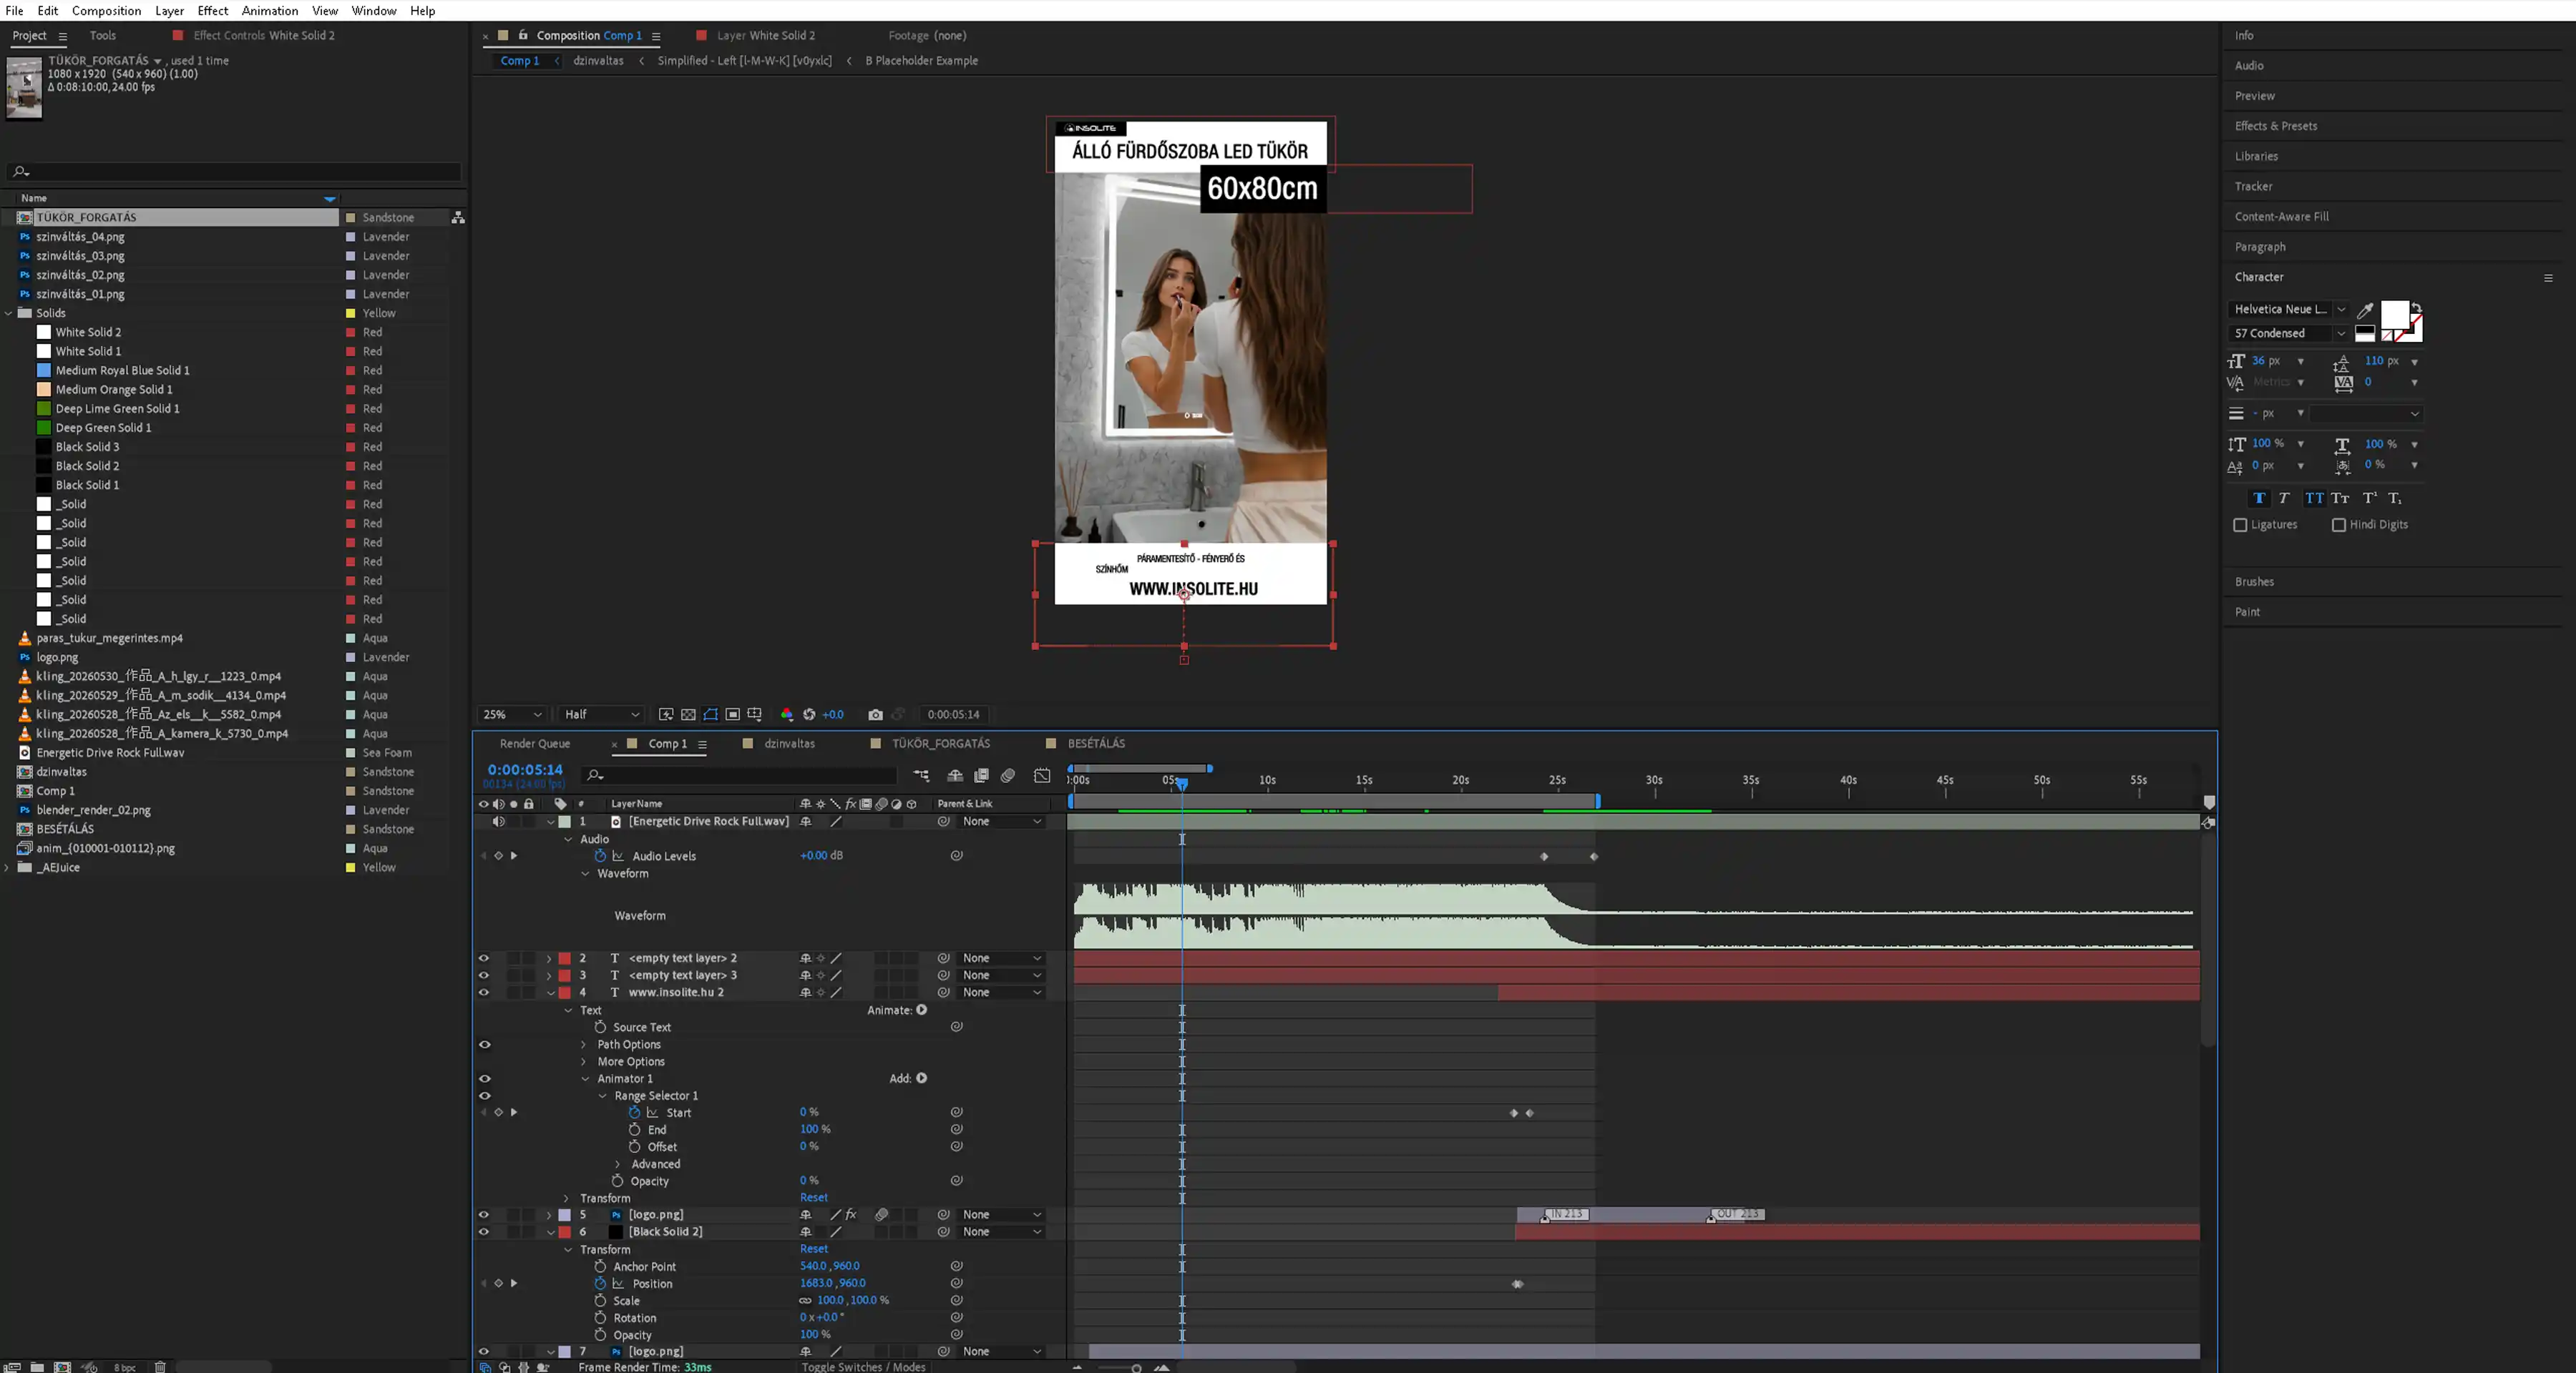2576x1373 pixels.
Task: Open the Half resolution dropdown
Action: (600, 714)
